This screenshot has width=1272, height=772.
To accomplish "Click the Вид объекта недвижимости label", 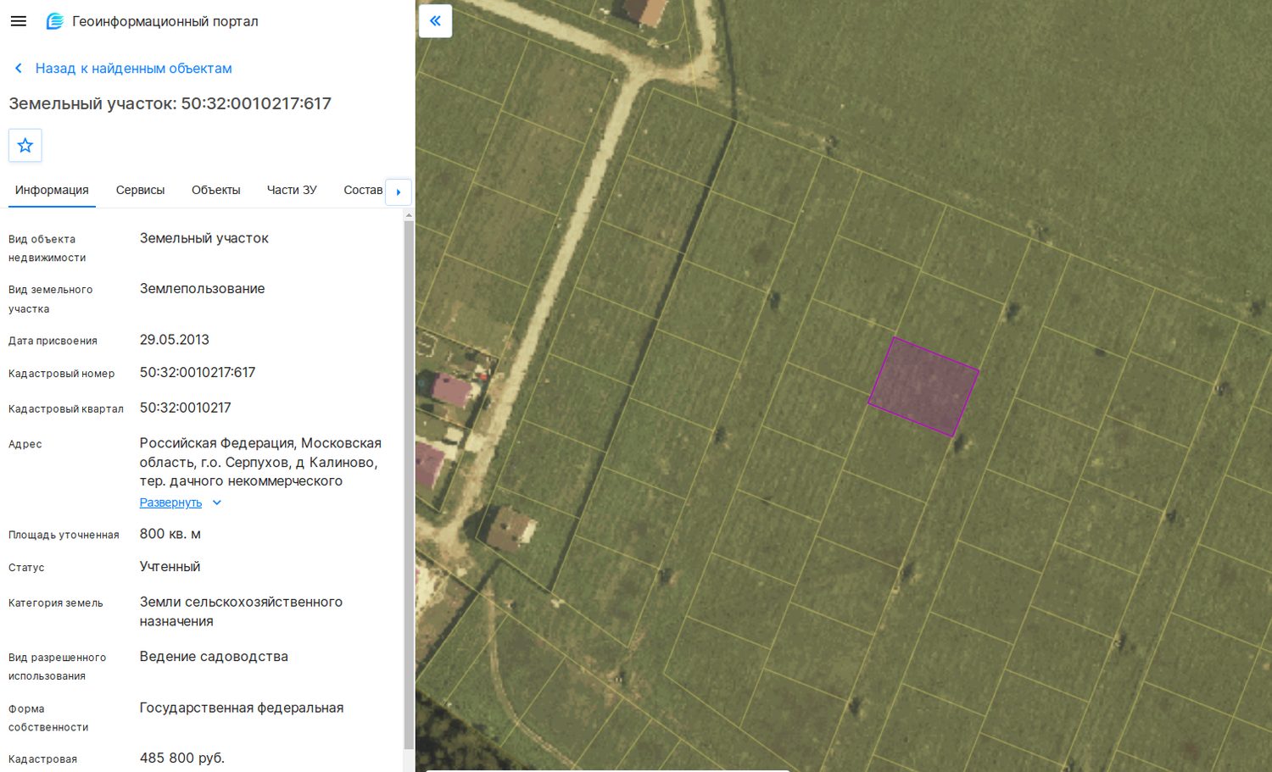I will [47, 248].
